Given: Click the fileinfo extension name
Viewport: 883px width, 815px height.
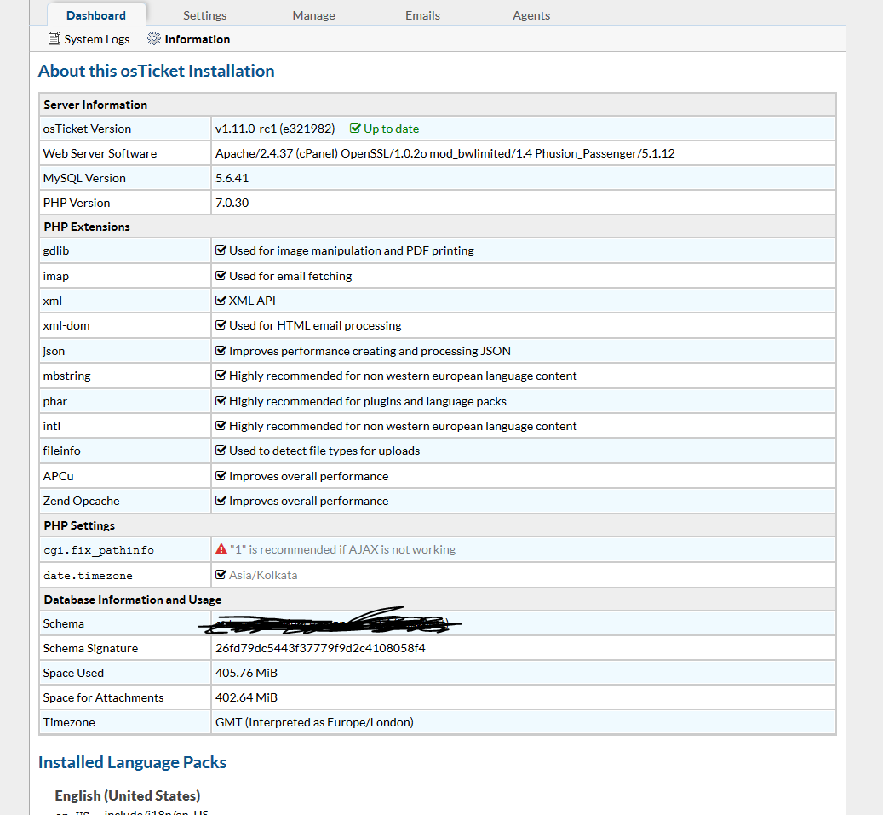Looking at the screenshot, I should click(x=62, y=451).
